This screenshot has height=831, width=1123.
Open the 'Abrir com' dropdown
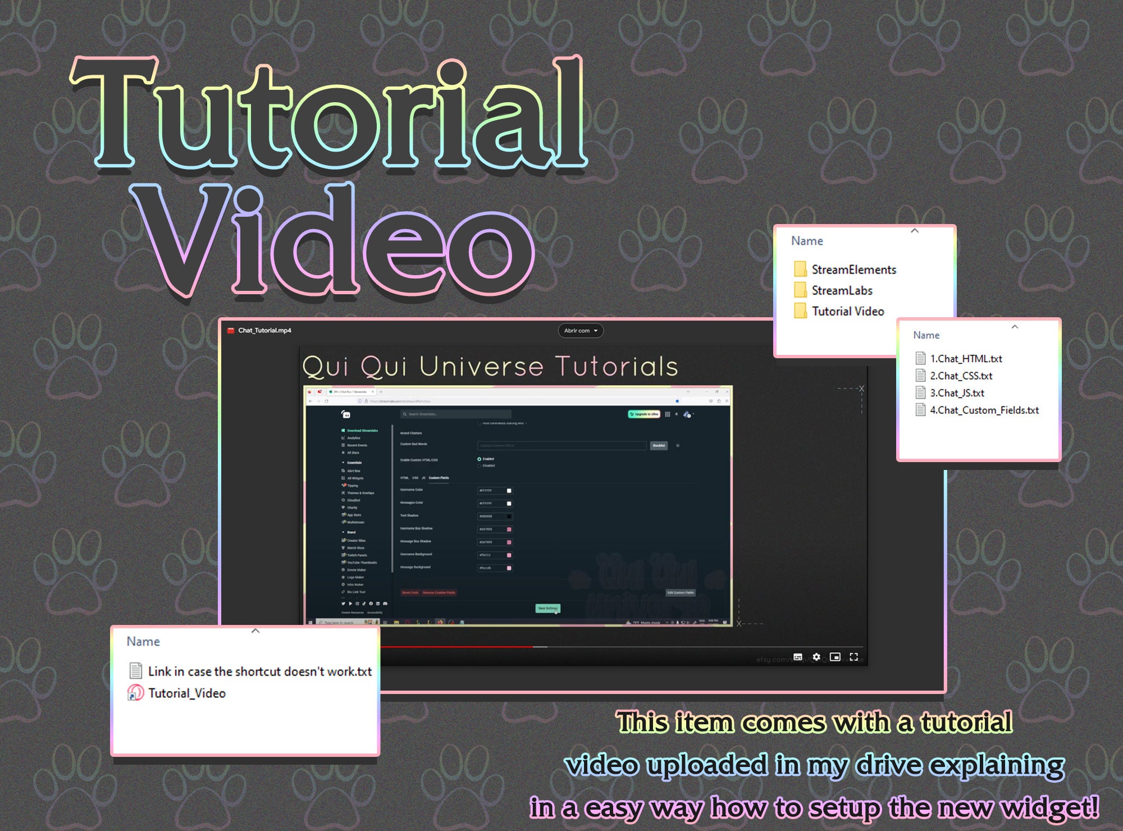click(x=581, y=331)
